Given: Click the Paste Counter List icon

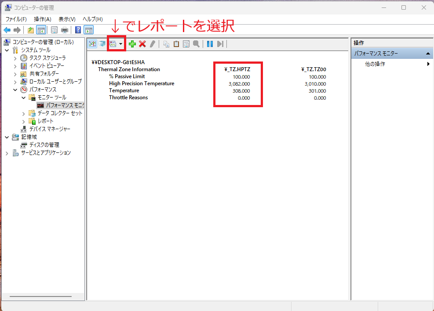Looking at the screenshot, I should tap(176, 44).
